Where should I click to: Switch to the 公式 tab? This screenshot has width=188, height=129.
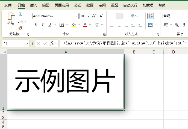[78, 5]
